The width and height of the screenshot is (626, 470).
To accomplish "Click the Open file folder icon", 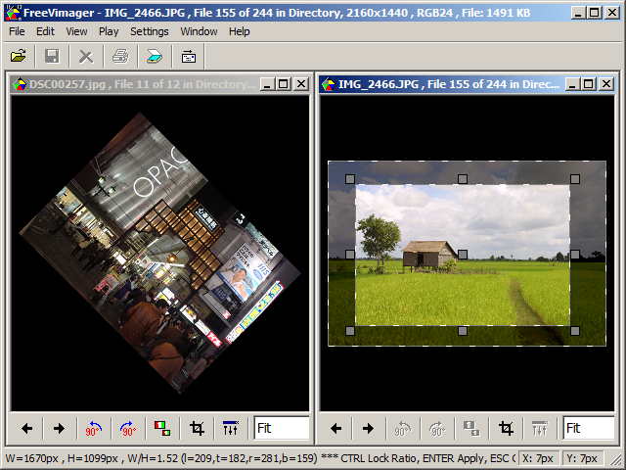I will tap(19, 57).
